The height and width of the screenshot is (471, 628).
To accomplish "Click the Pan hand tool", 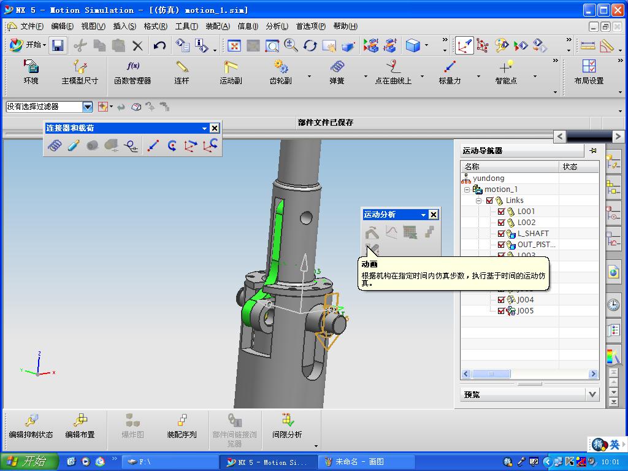I will tap(329, 45).
